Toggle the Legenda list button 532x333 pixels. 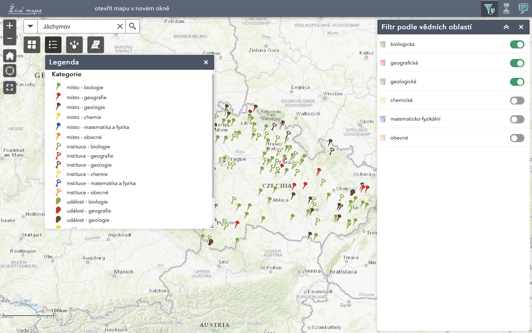point(53,45)
